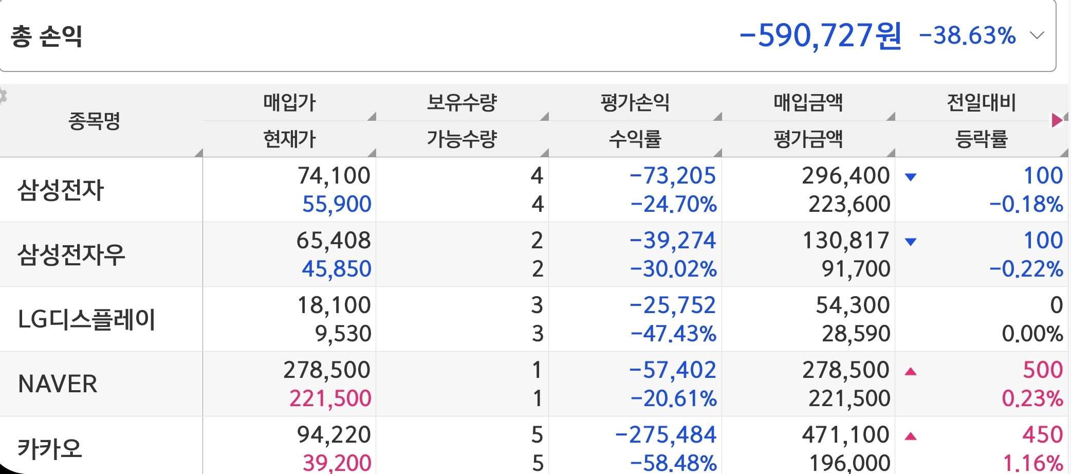1071x474 pixels.
Task: Select the total return -38.63% value
Action: [x=967, y=36]
